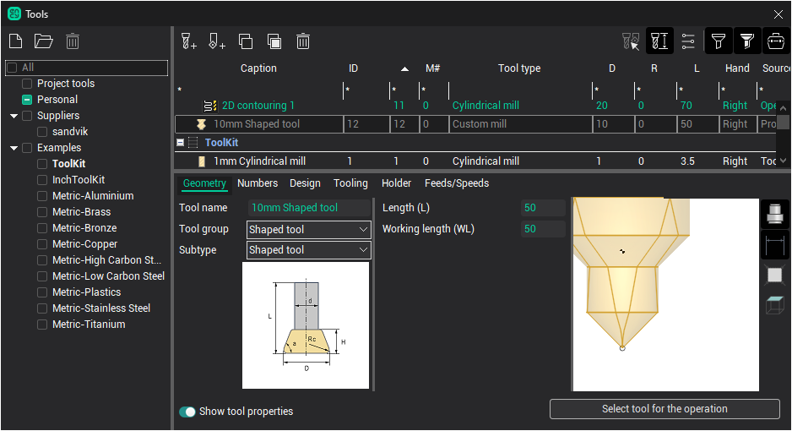Click the add new drill tool icon
The width and height of the screenshot is (792, 431).
tap(216, 41)
